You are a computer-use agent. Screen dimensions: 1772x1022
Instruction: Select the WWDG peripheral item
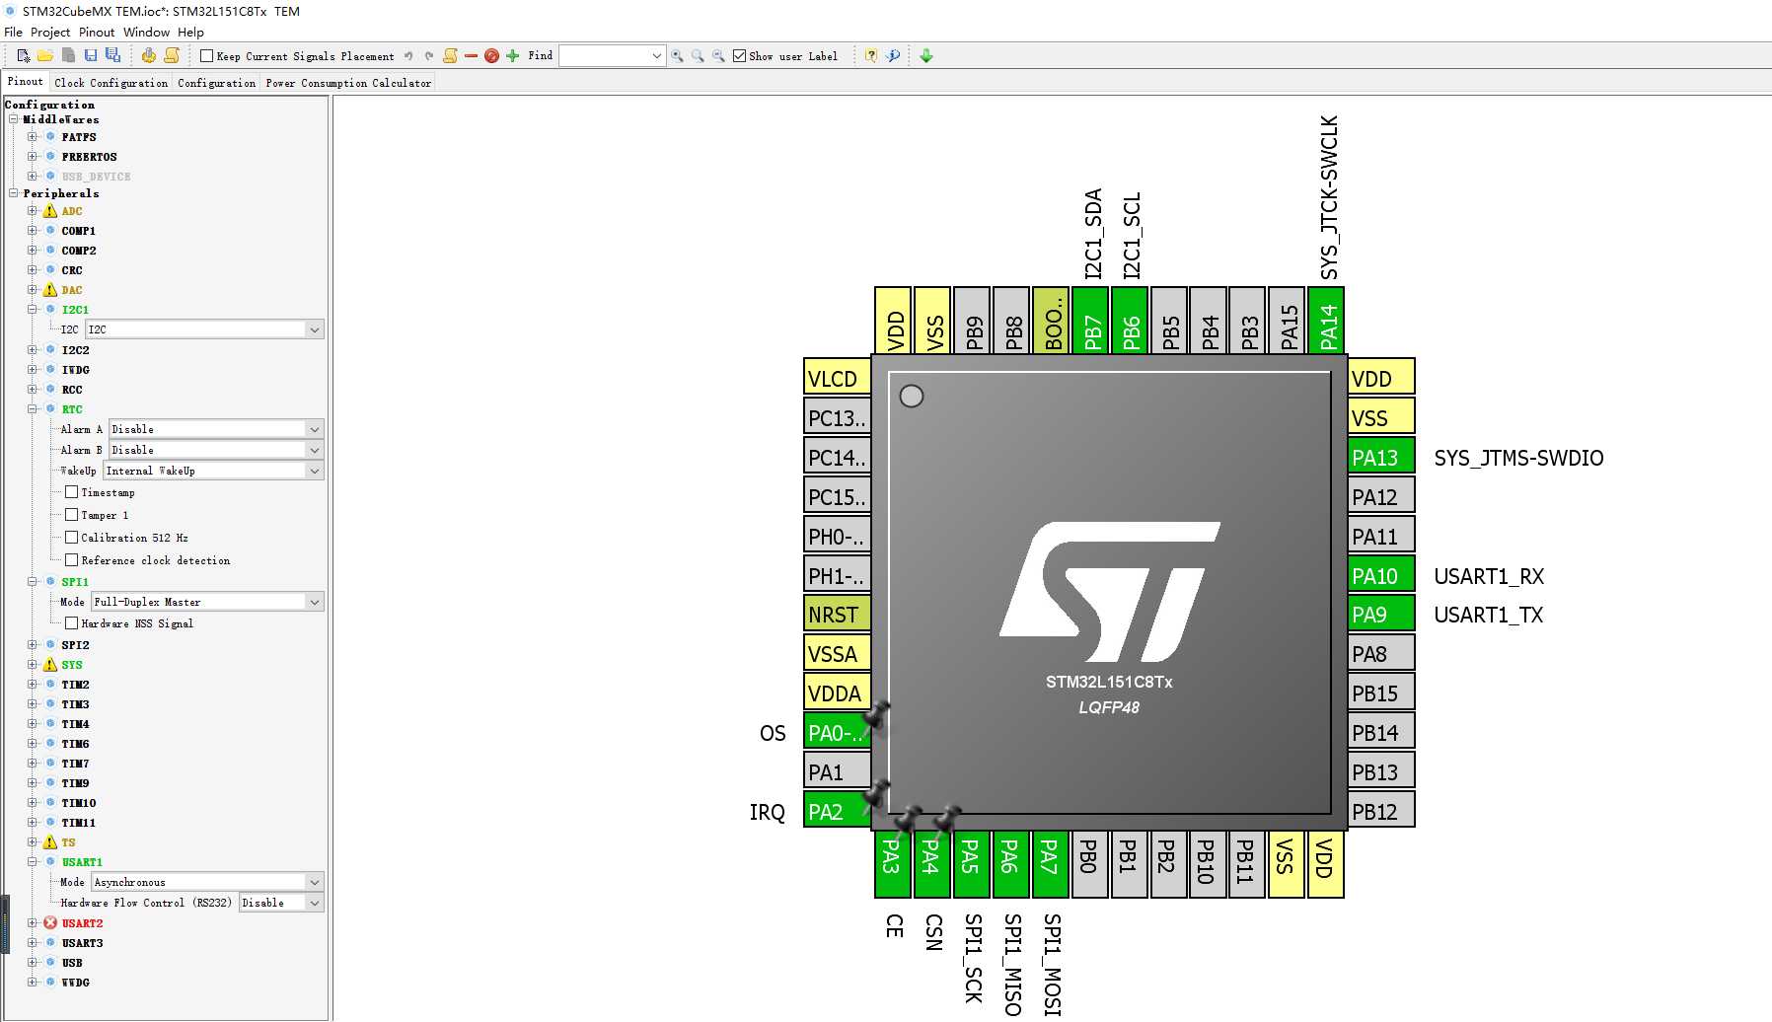(x=75, y=983)
